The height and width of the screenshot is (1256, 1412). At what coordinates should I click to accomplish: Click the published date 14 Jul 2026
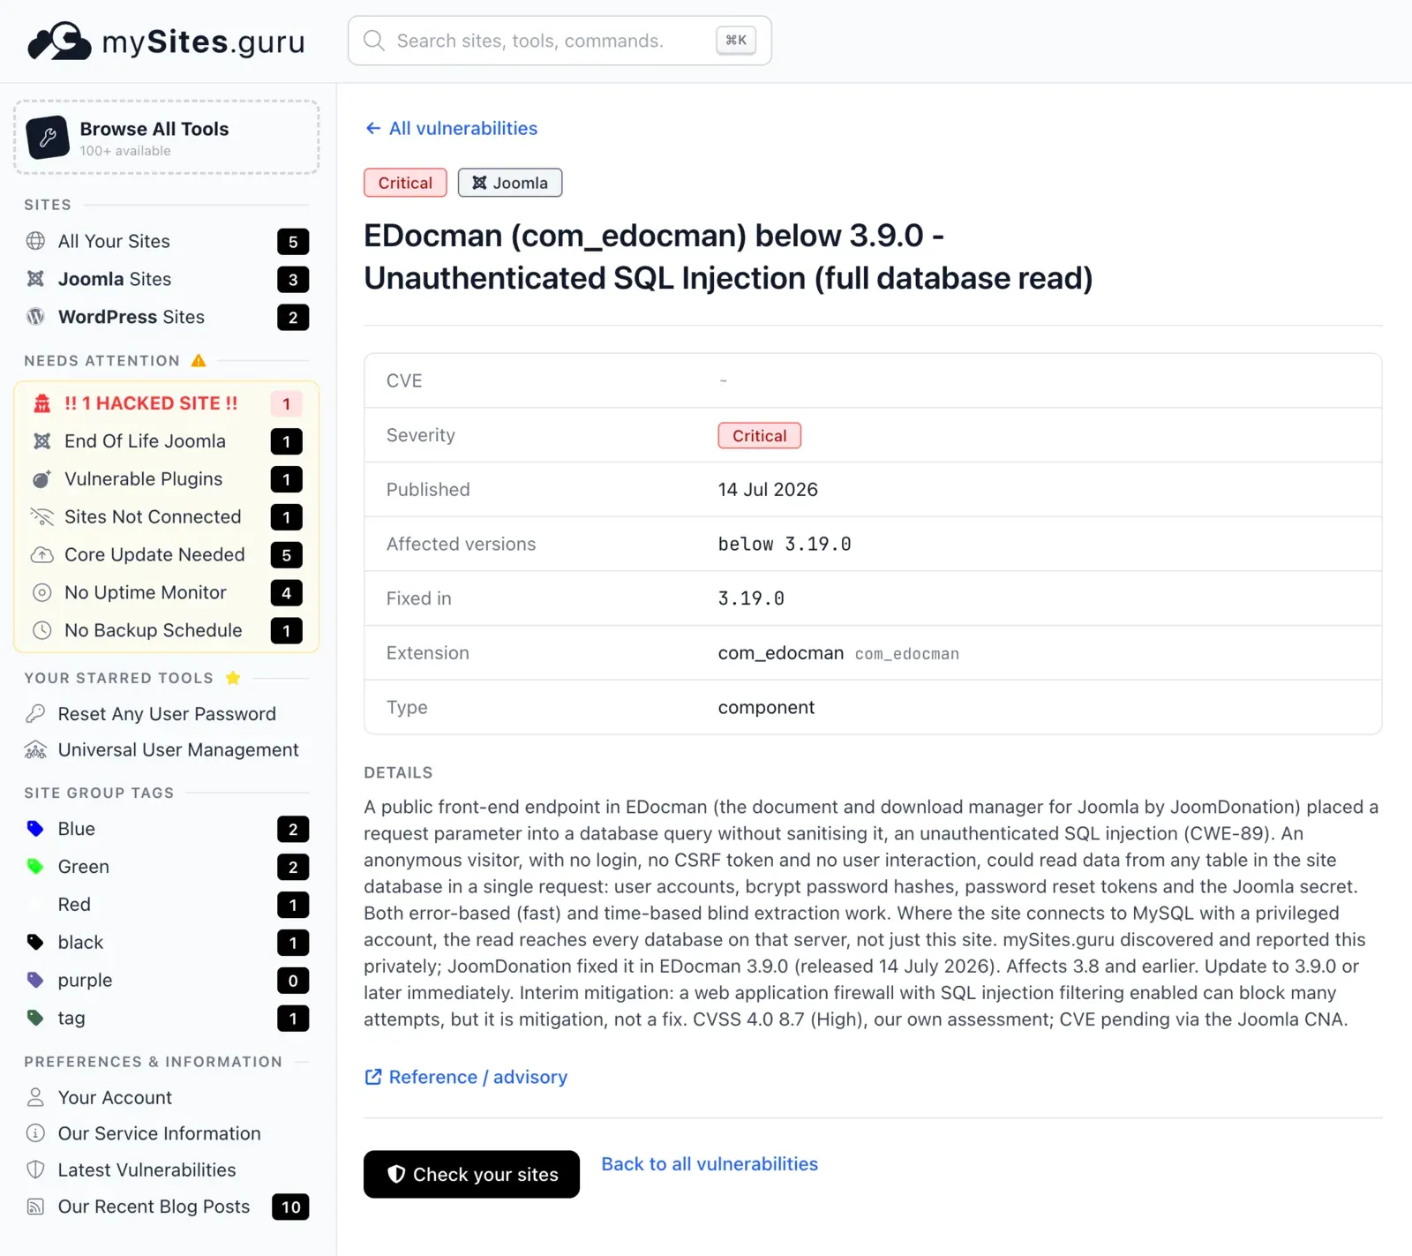click(768, 490)
